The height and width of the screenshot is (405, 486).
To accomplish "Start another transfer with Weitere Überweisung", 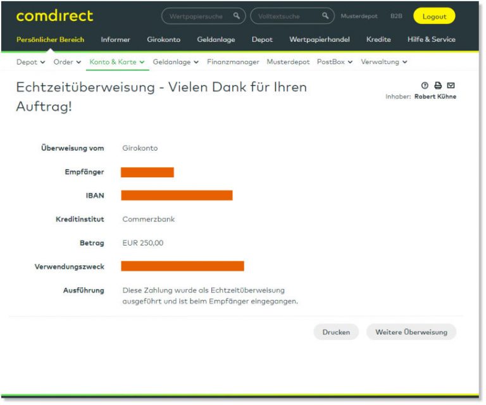I will pyautogui.click(x=411, y=332).
